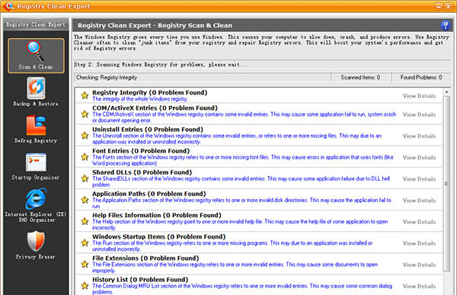Click the blue help question mark icon

(x=445, y=25)
